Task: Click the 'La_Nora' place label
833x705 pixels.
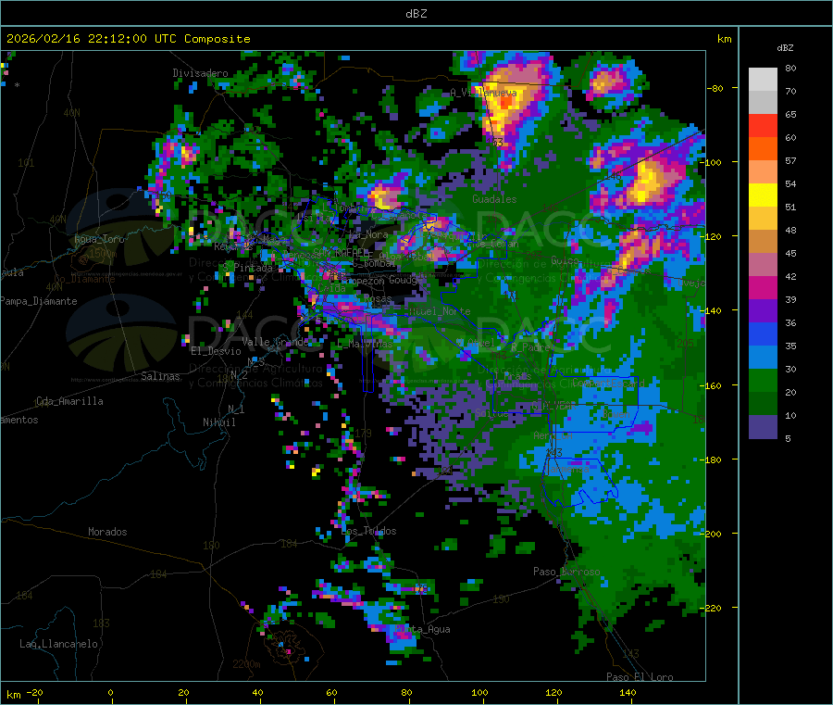Action: click(x=368, y=234)
